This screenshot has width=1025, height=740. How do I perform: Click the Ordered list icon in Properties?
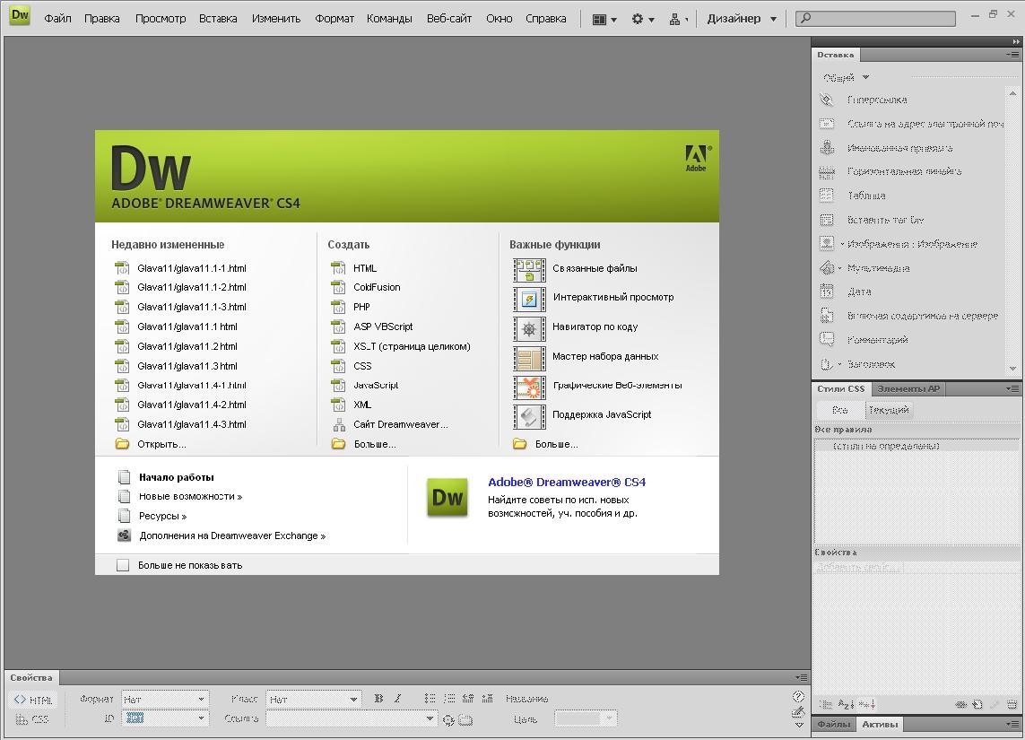point(449,698)
